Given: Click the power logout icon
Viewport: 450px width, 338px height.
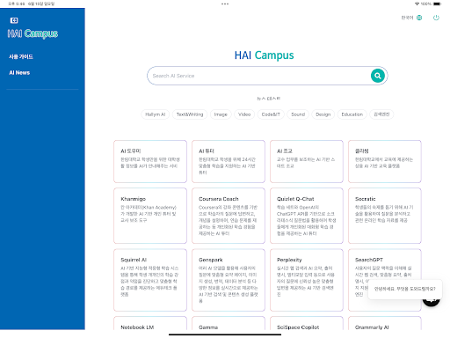Looking at the screenshot, I should pyautogui.click(x=436, y=18).
